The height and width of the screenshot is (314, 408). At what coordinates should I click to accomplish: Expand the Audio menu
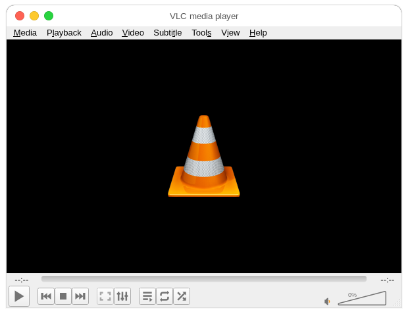pos(101,33)
